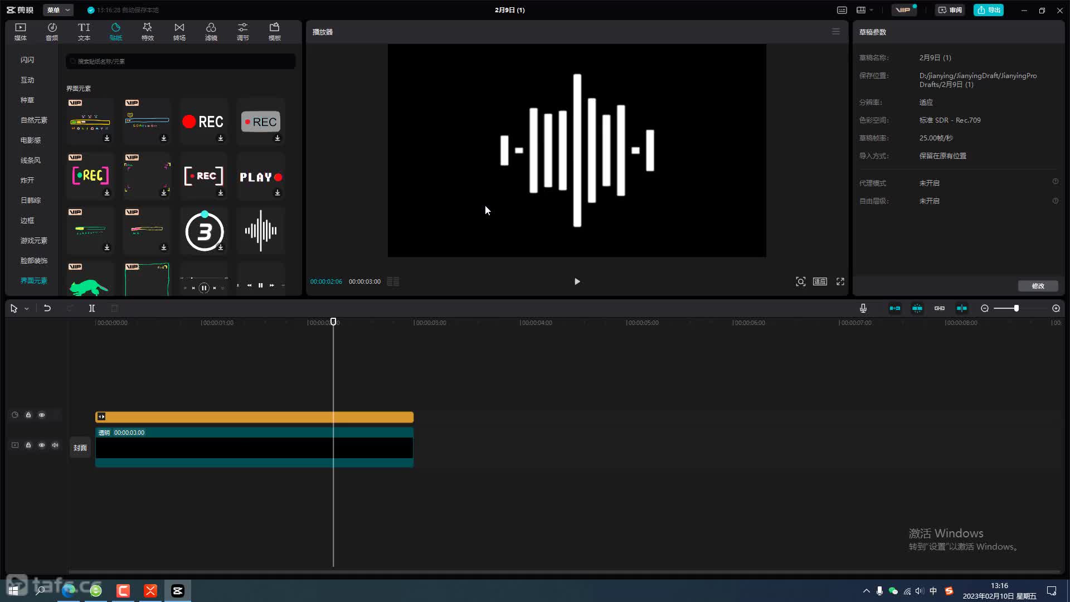Open the VIP membership button

[903, 10]
